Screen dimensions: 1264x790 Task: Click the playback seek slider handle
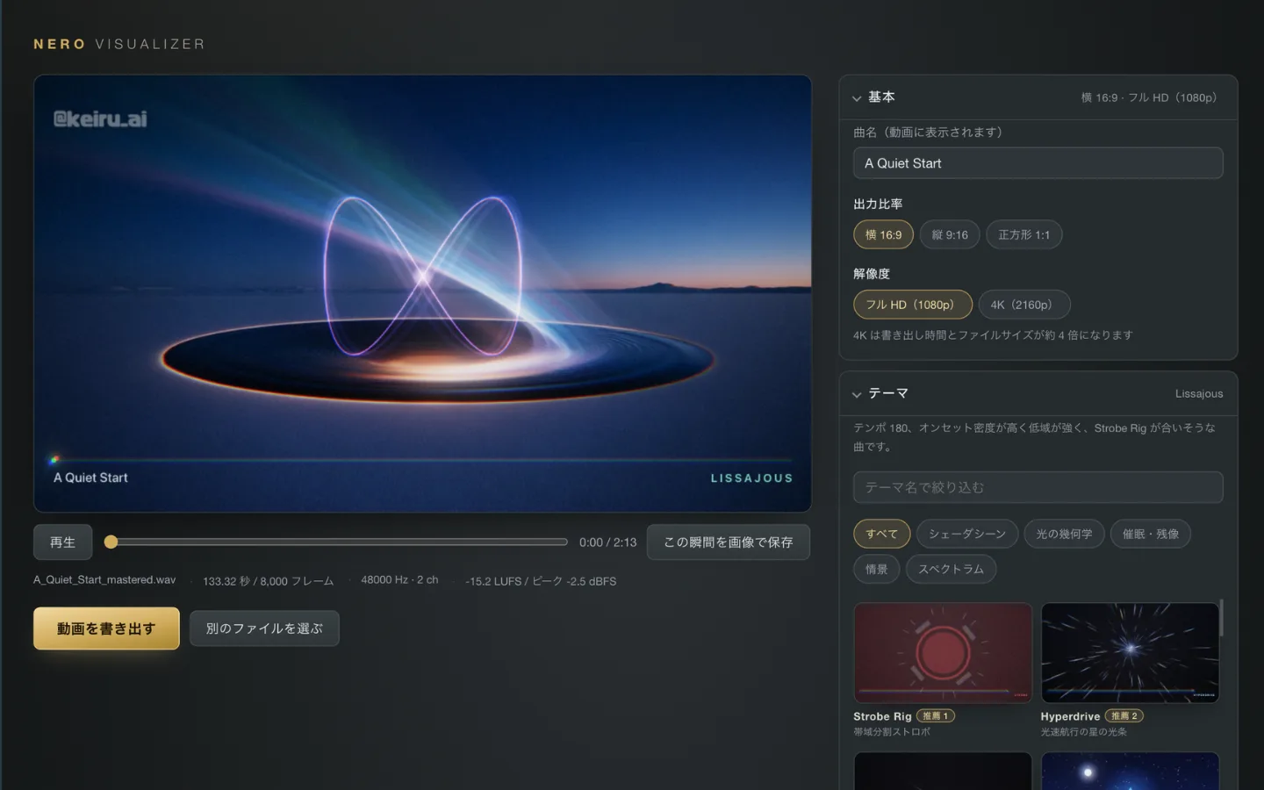(x=111, y=542)
